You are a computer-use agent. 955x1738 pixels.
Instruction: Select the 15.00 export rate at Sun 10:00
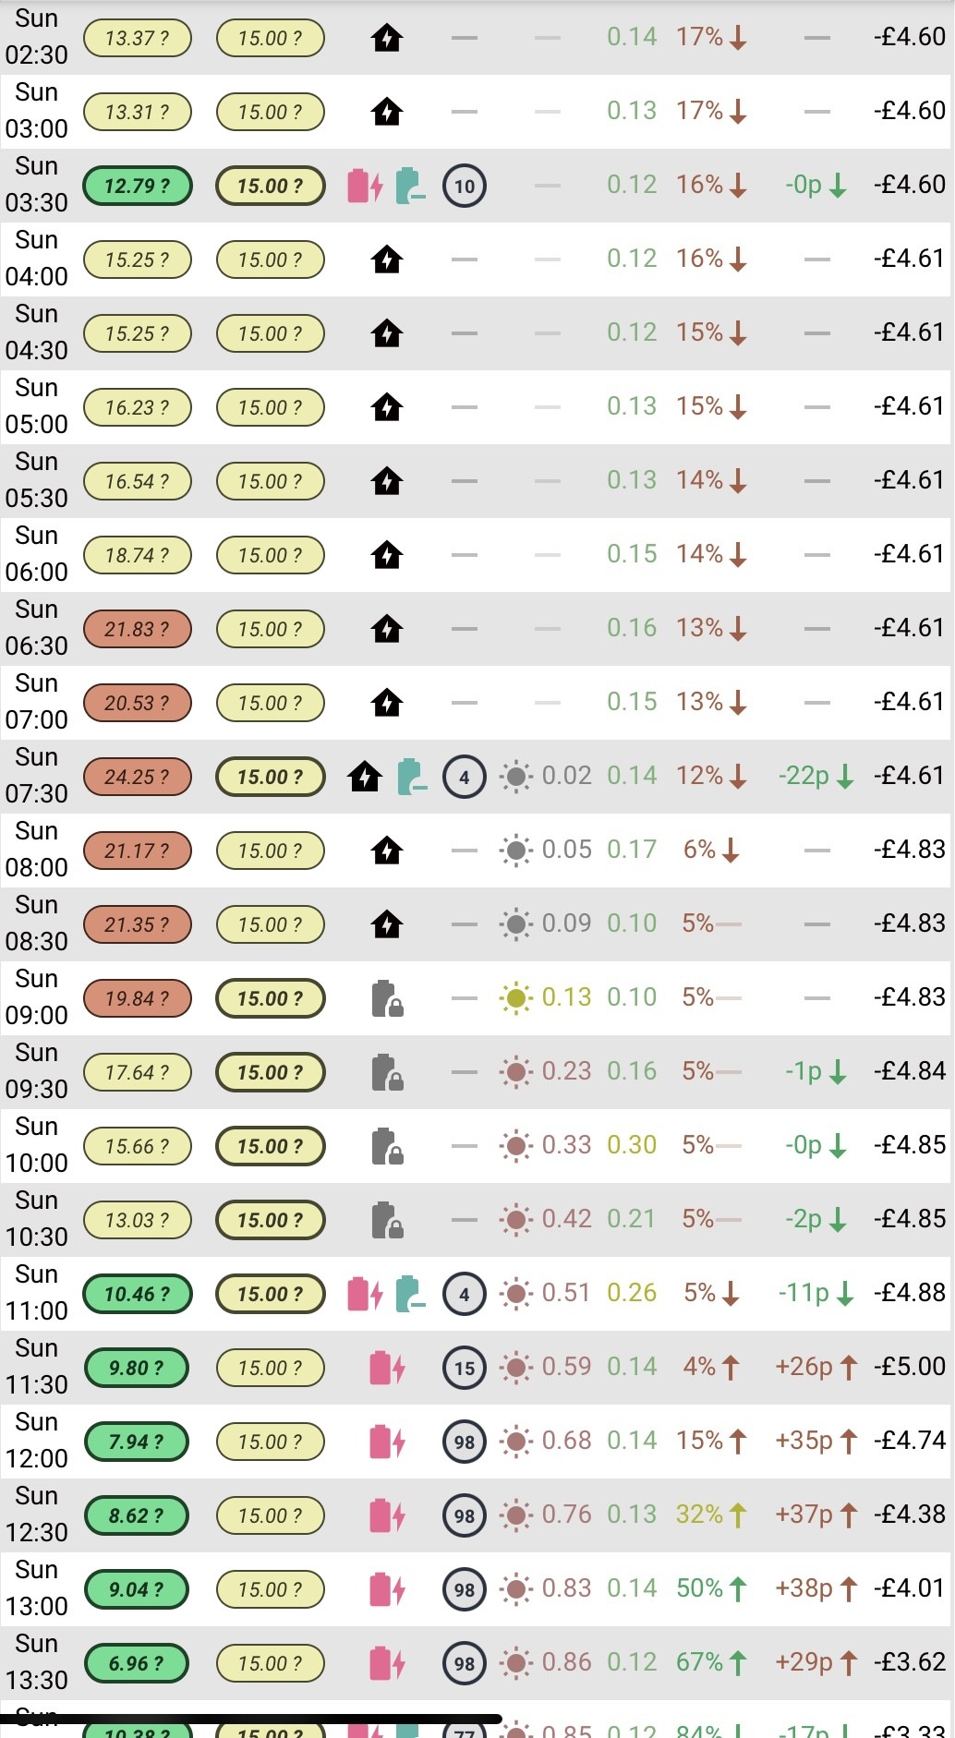(x=271, y=1146)
